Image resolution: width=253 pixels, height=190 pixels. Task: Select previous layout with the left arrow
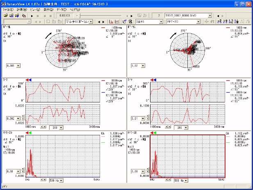pyautogui.click(x=99, y=22)
